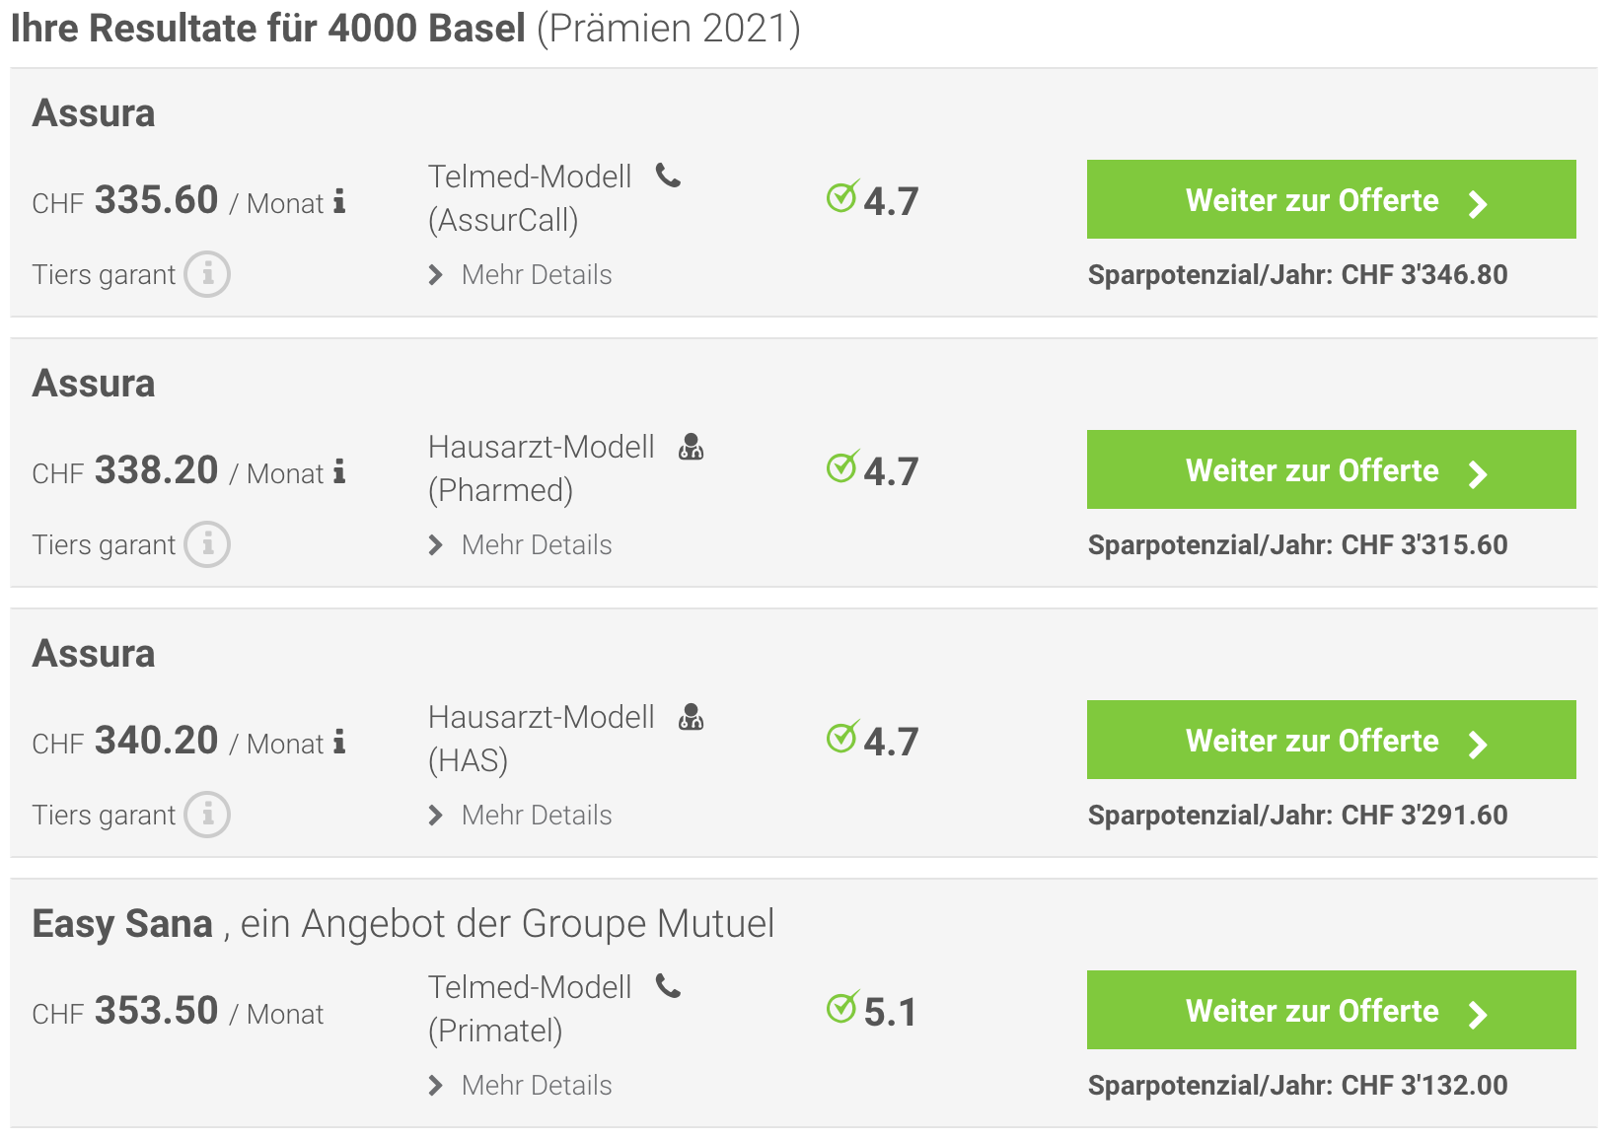Expand Mehr Details for AssurCall offer
The width and height of the screenshot is (1606, 1140).
(x=521, y=275)
